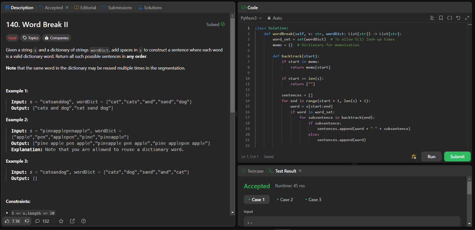The image size is (475, 230).
Task: Click the 'Saved' status text
Action: 268,157
